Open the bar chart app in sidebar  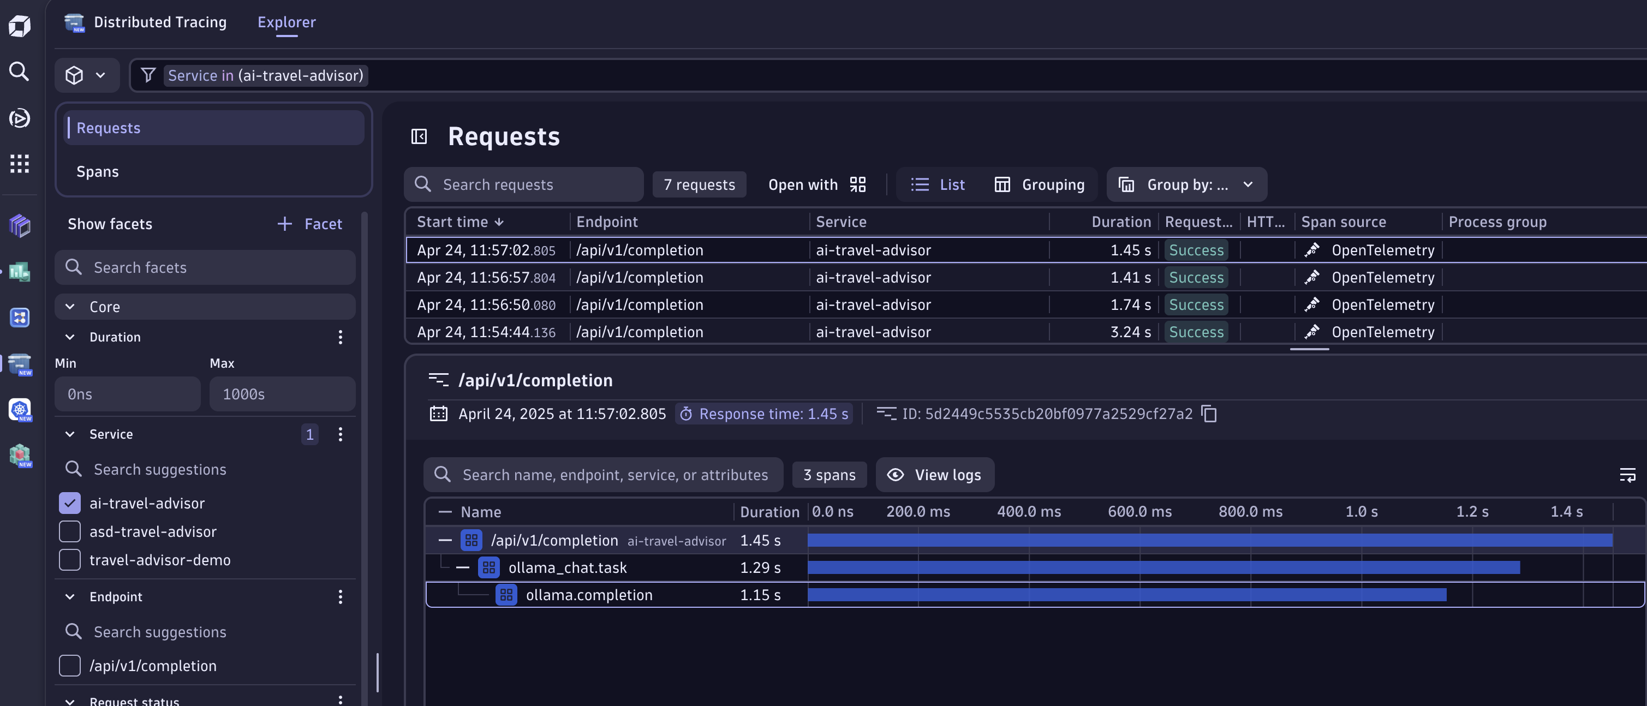[x=20, y=271]
